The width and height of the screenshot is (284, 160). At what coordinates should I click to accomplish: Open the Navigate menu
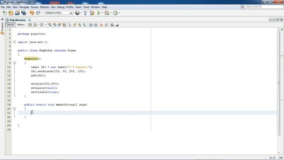(x=24, y=7)
